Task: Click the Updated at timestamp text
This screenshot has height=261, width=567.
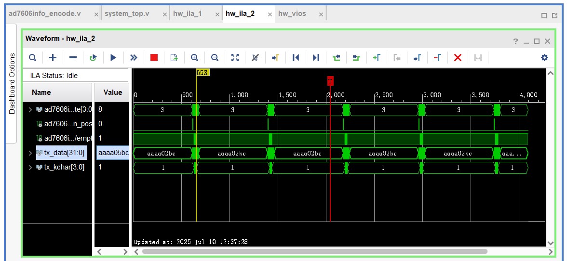Action: point(190,242)
